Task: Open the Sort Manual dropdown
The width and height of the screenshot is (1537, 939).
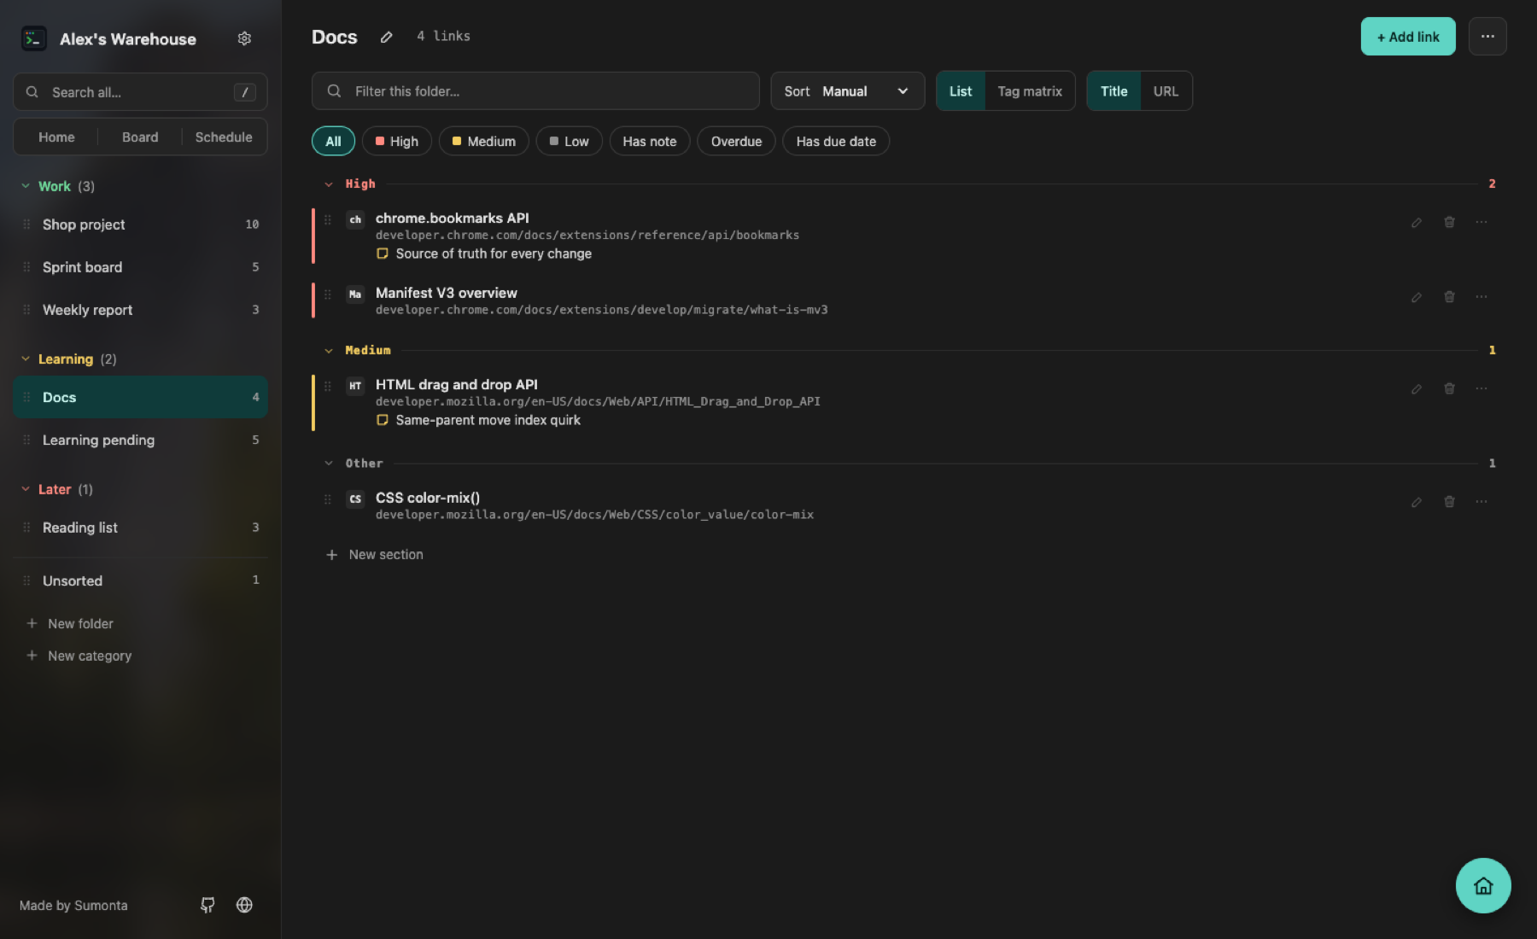Action: pos(847,91)
